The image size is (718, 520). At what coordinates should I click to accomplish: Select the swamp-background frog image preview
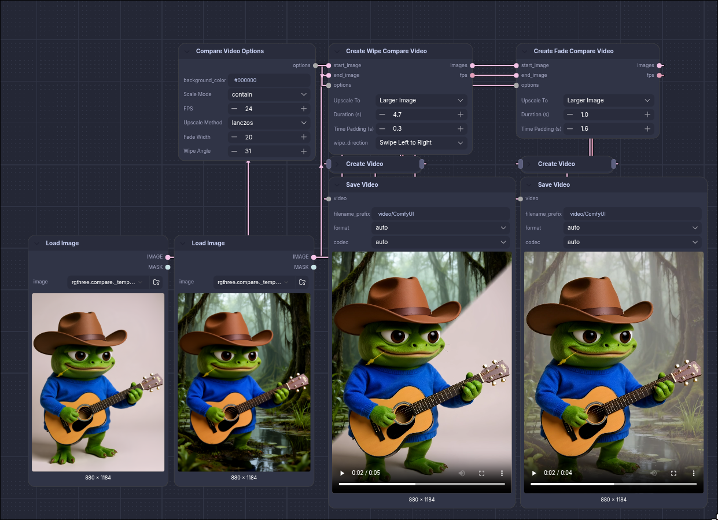(x=244, y=382)
